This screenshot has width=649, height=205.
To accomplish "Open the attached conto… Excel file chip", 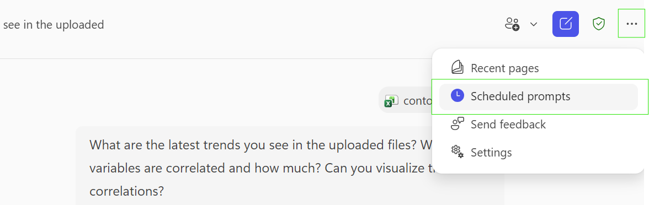I will coord(406,100).
